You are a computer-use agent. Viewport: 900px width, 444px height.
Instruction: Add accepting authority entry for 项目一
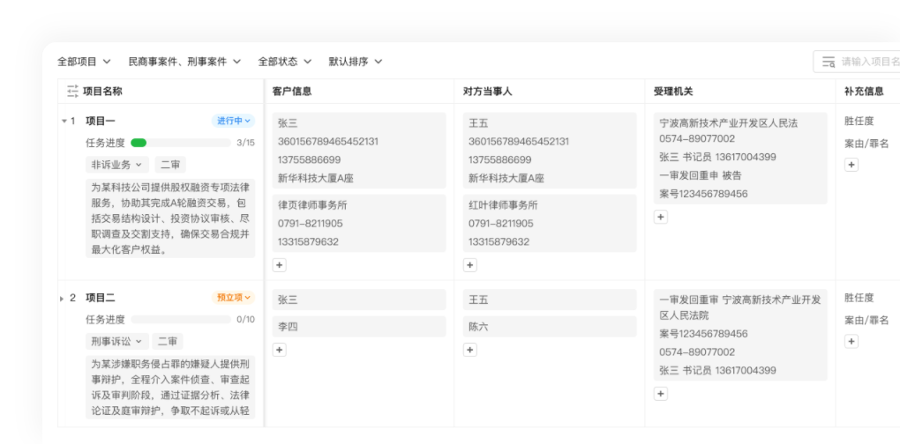coord(661,217)
